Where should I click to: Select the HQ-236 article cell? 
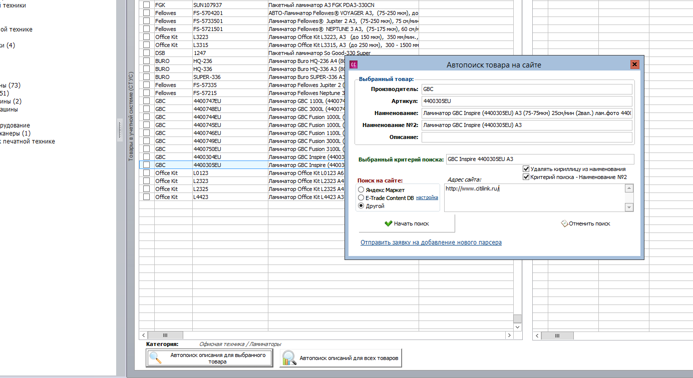point(230,61)
